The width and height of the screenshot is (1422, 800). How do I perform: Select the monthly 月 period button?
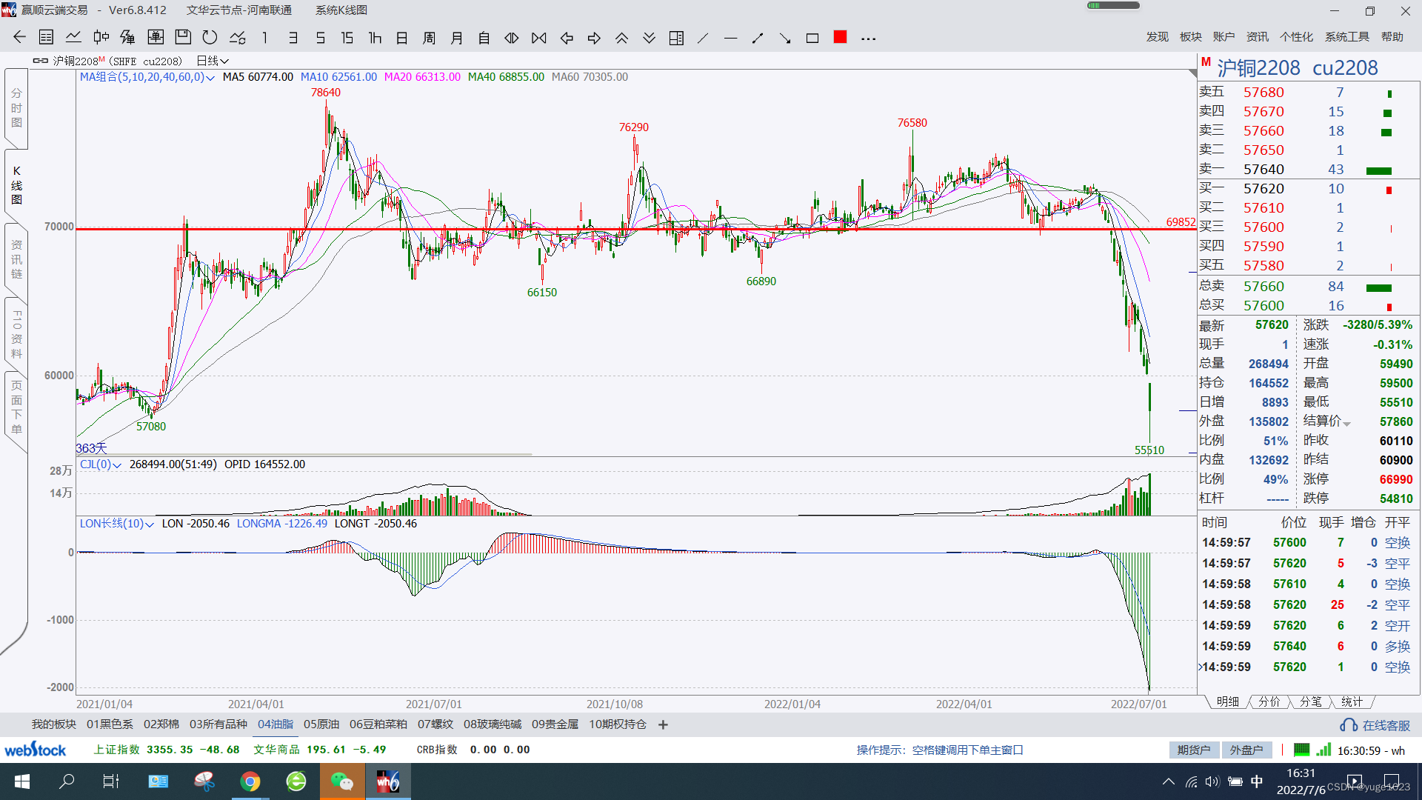457,38
